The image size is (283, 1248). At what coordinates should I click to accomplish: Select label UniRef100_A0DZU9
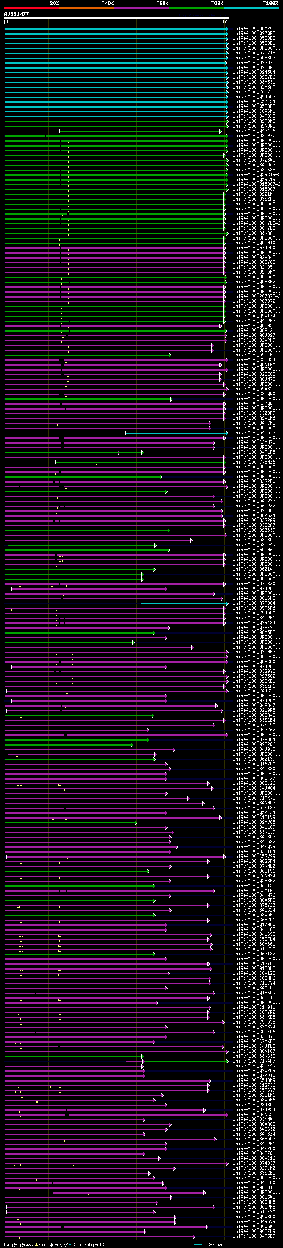pos(253,1232)
